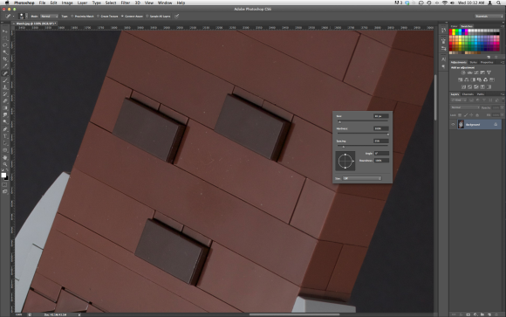Select the Magic Wand tool

click(5, 52)
